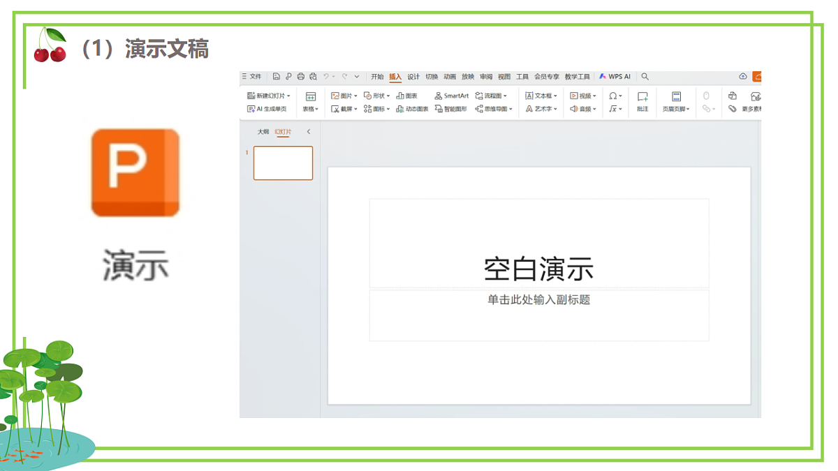The width and height of the screenshot is (838, 471).
Task: Click the 文本框 text box icon
Action: coord(529,96)
